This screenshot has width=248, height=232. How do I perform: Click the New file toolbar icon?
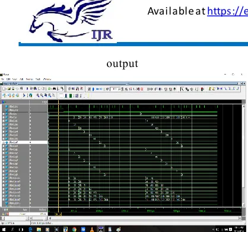point(4,89)
